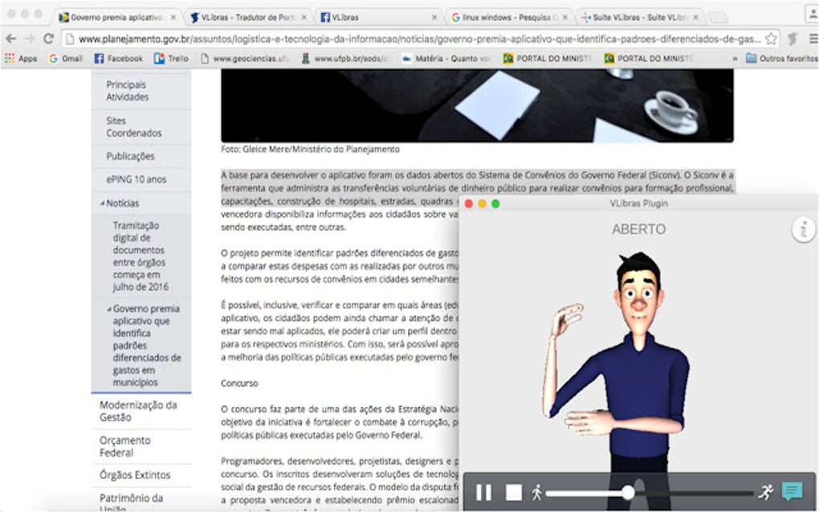Pause the VLibras avatar animation
Screen dimensions: 819x512
(485, 491)
